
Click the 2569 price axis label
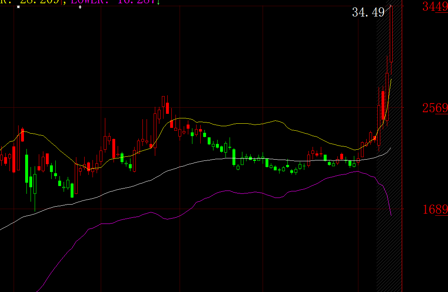pyautogui.click(x=435, y=108)
